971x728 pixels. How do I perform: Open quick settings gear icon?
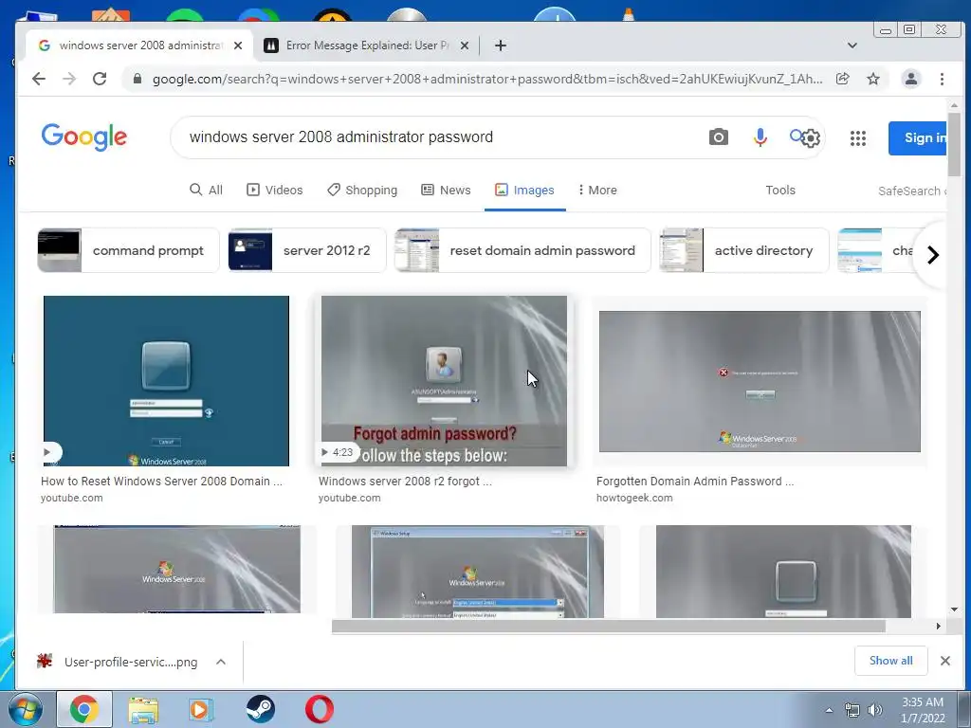point(812,138)
